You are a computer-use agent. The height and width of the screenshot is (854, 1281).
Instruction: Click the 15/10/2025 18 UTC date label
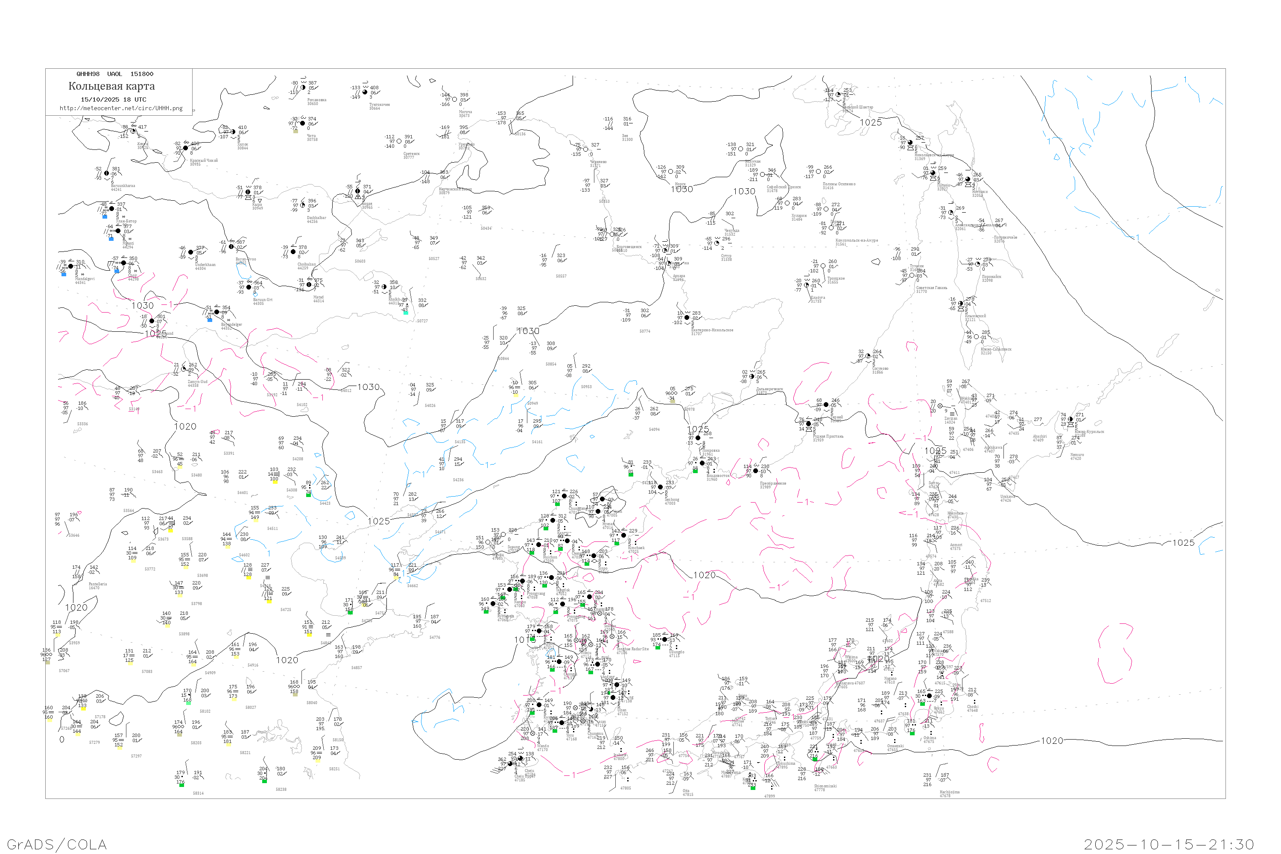pyautogui.click(x=113, y=99)
